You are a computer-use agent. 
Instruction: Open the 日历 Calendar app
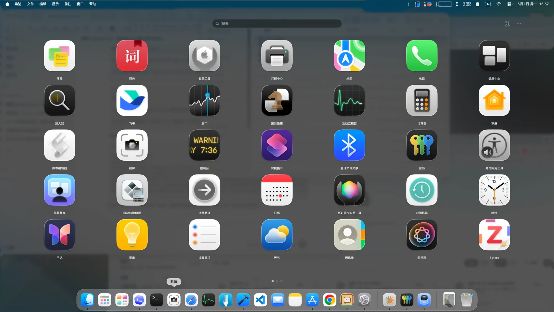coord(277,190)
